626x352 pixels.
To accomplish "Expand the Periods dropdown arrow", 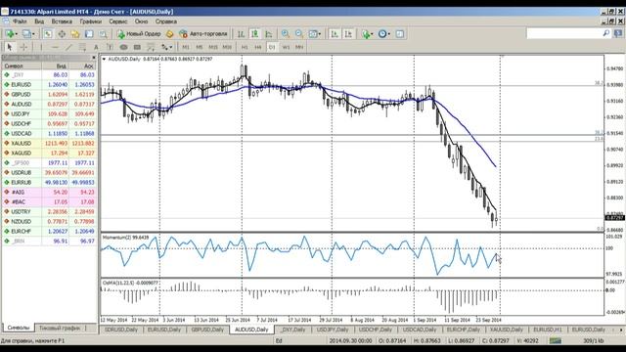I will pos(389,34).
